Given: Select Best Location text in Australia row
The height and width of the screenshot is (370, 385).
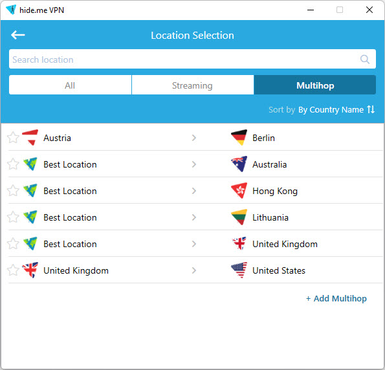Looking at the screenshot, I should coord(70,164).
